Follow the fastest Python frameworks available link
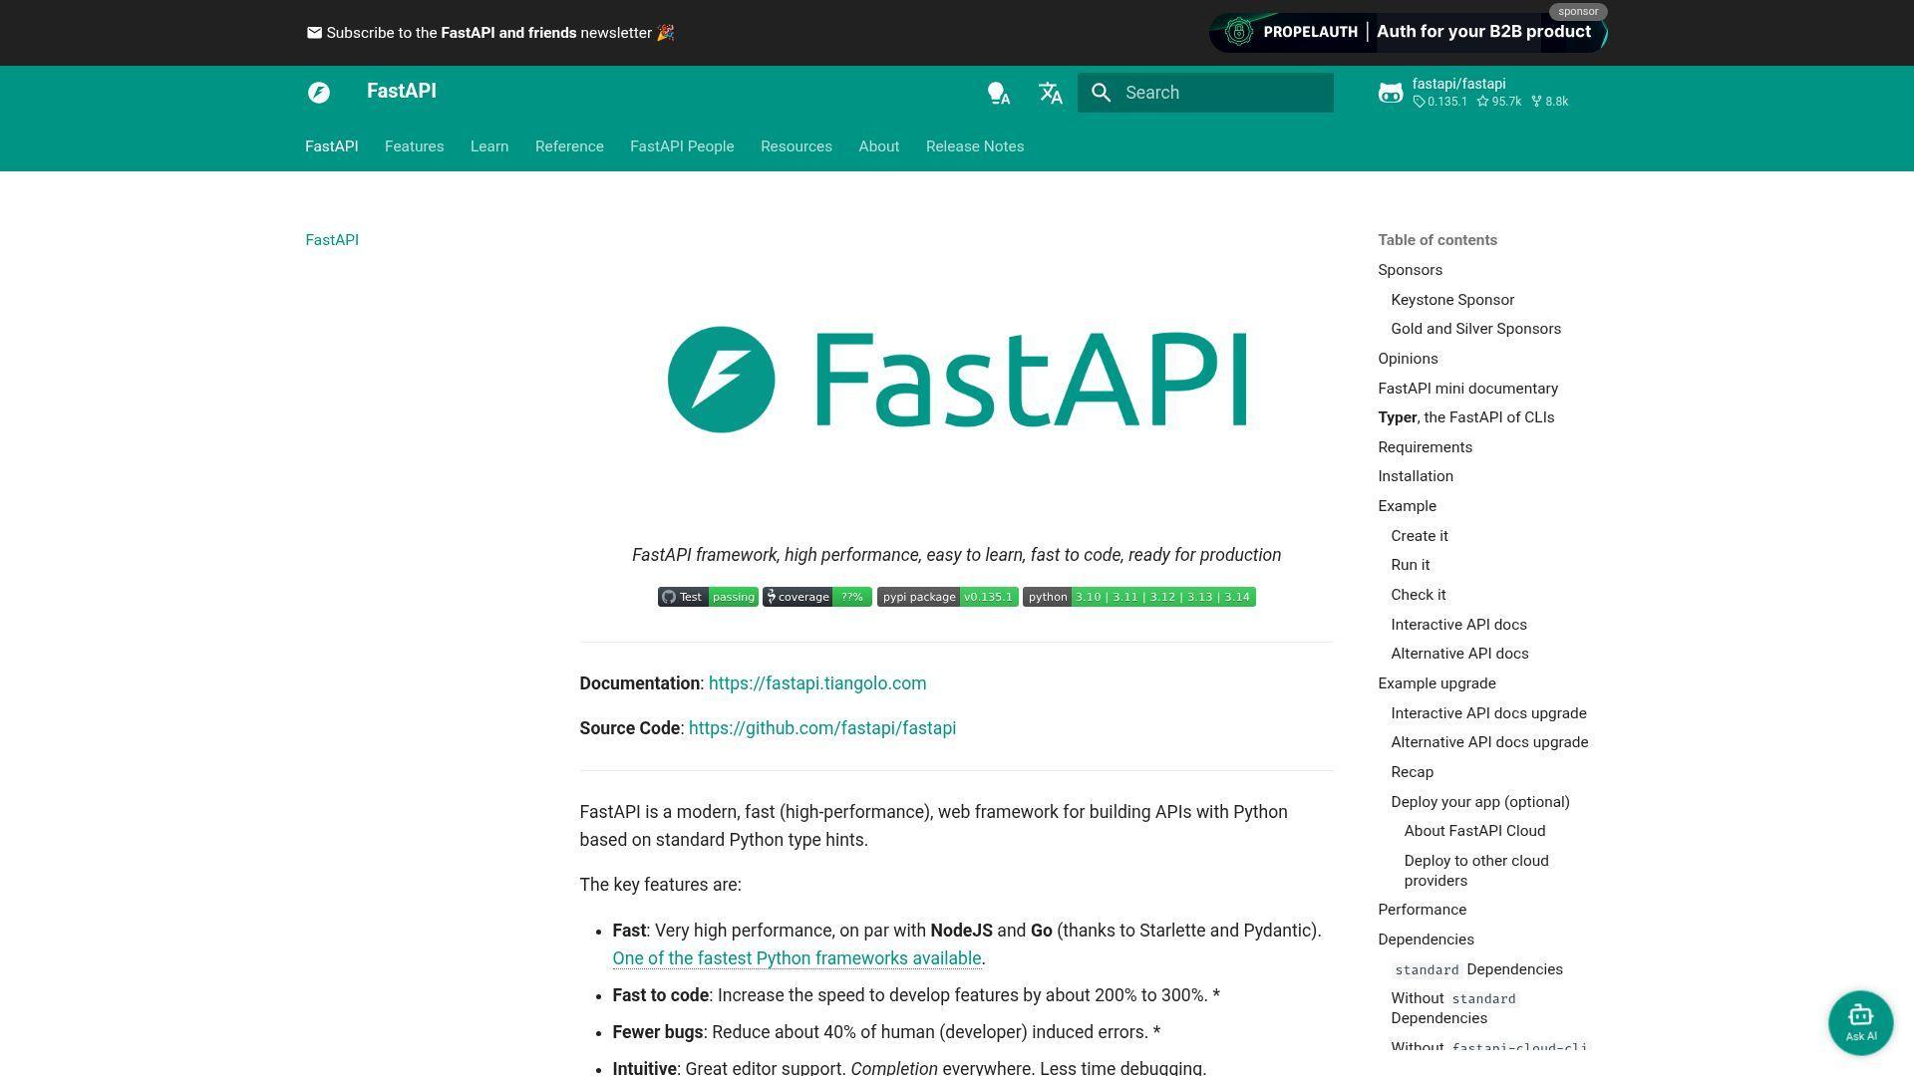Screen dimensions: 1914x1076 797,958
